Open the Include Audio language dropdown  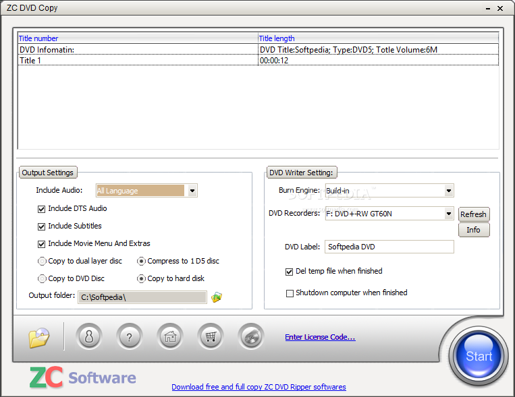tap(192, 191)
